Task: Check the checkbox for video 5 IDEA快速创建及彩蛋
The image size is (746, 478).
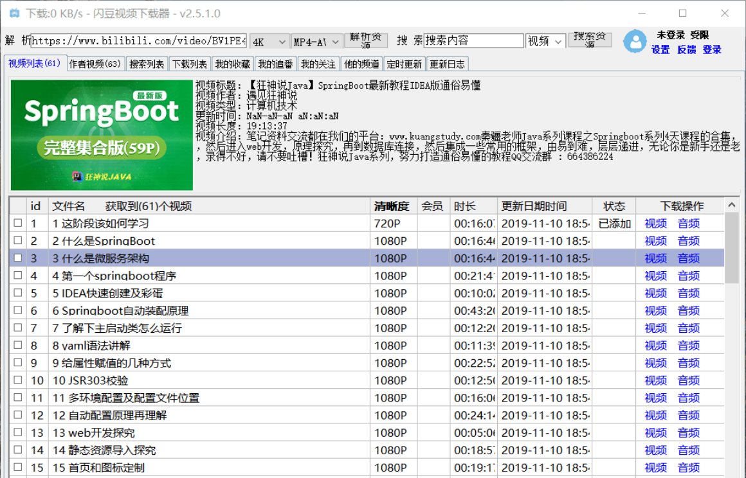Action: point(18,293)
